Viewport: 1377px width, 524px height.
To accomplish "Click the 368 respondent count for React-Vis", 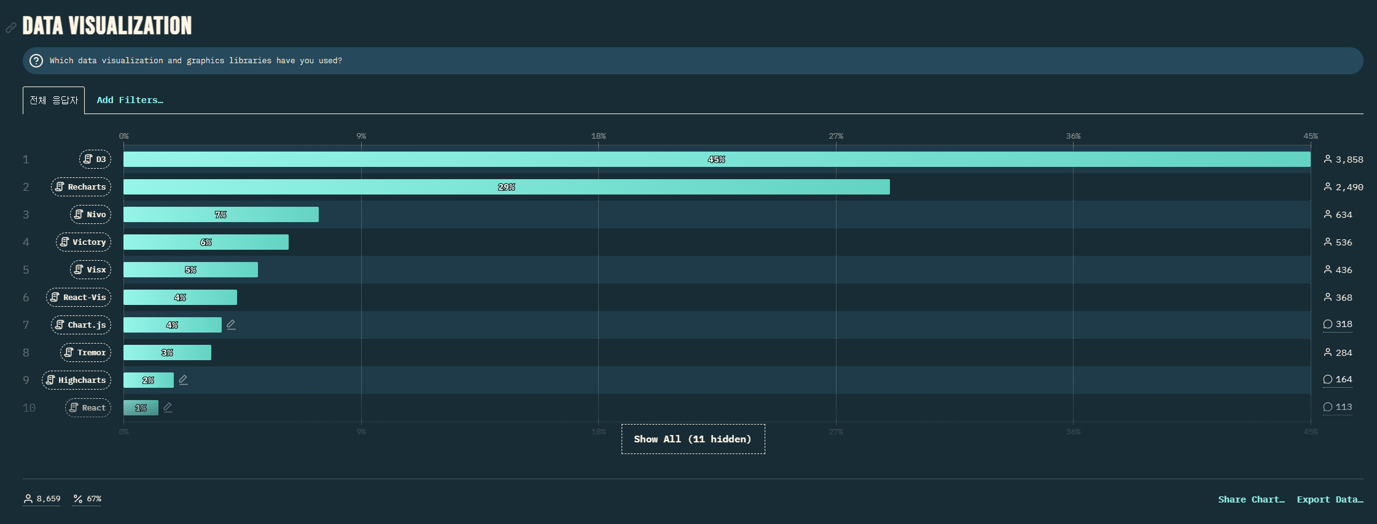I will coord(1338,297).
